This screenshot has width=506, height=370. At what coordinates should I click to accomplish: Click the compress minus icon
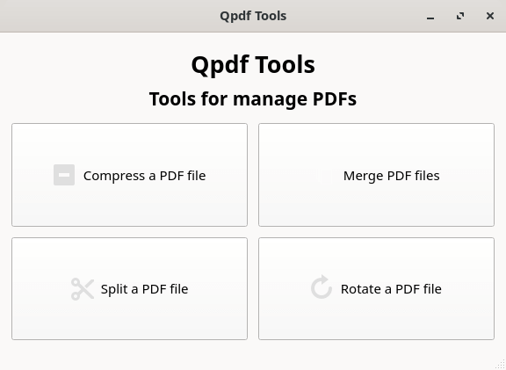64,175
